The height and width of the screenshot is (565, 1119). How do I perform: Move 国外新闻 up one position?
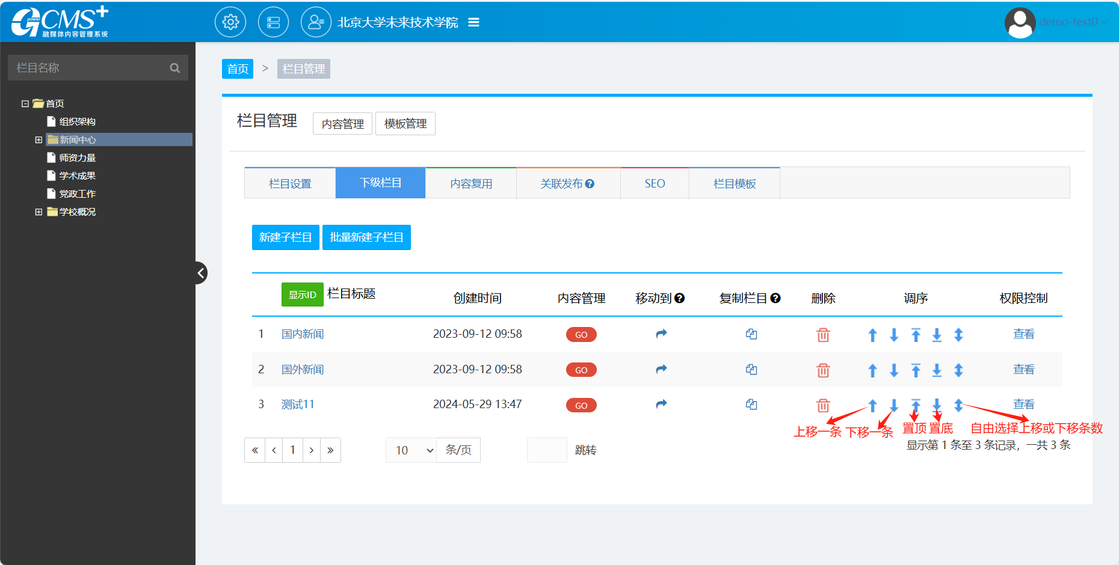click(872, 370)
